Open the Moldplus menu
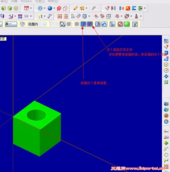 (x=26, y=1)
